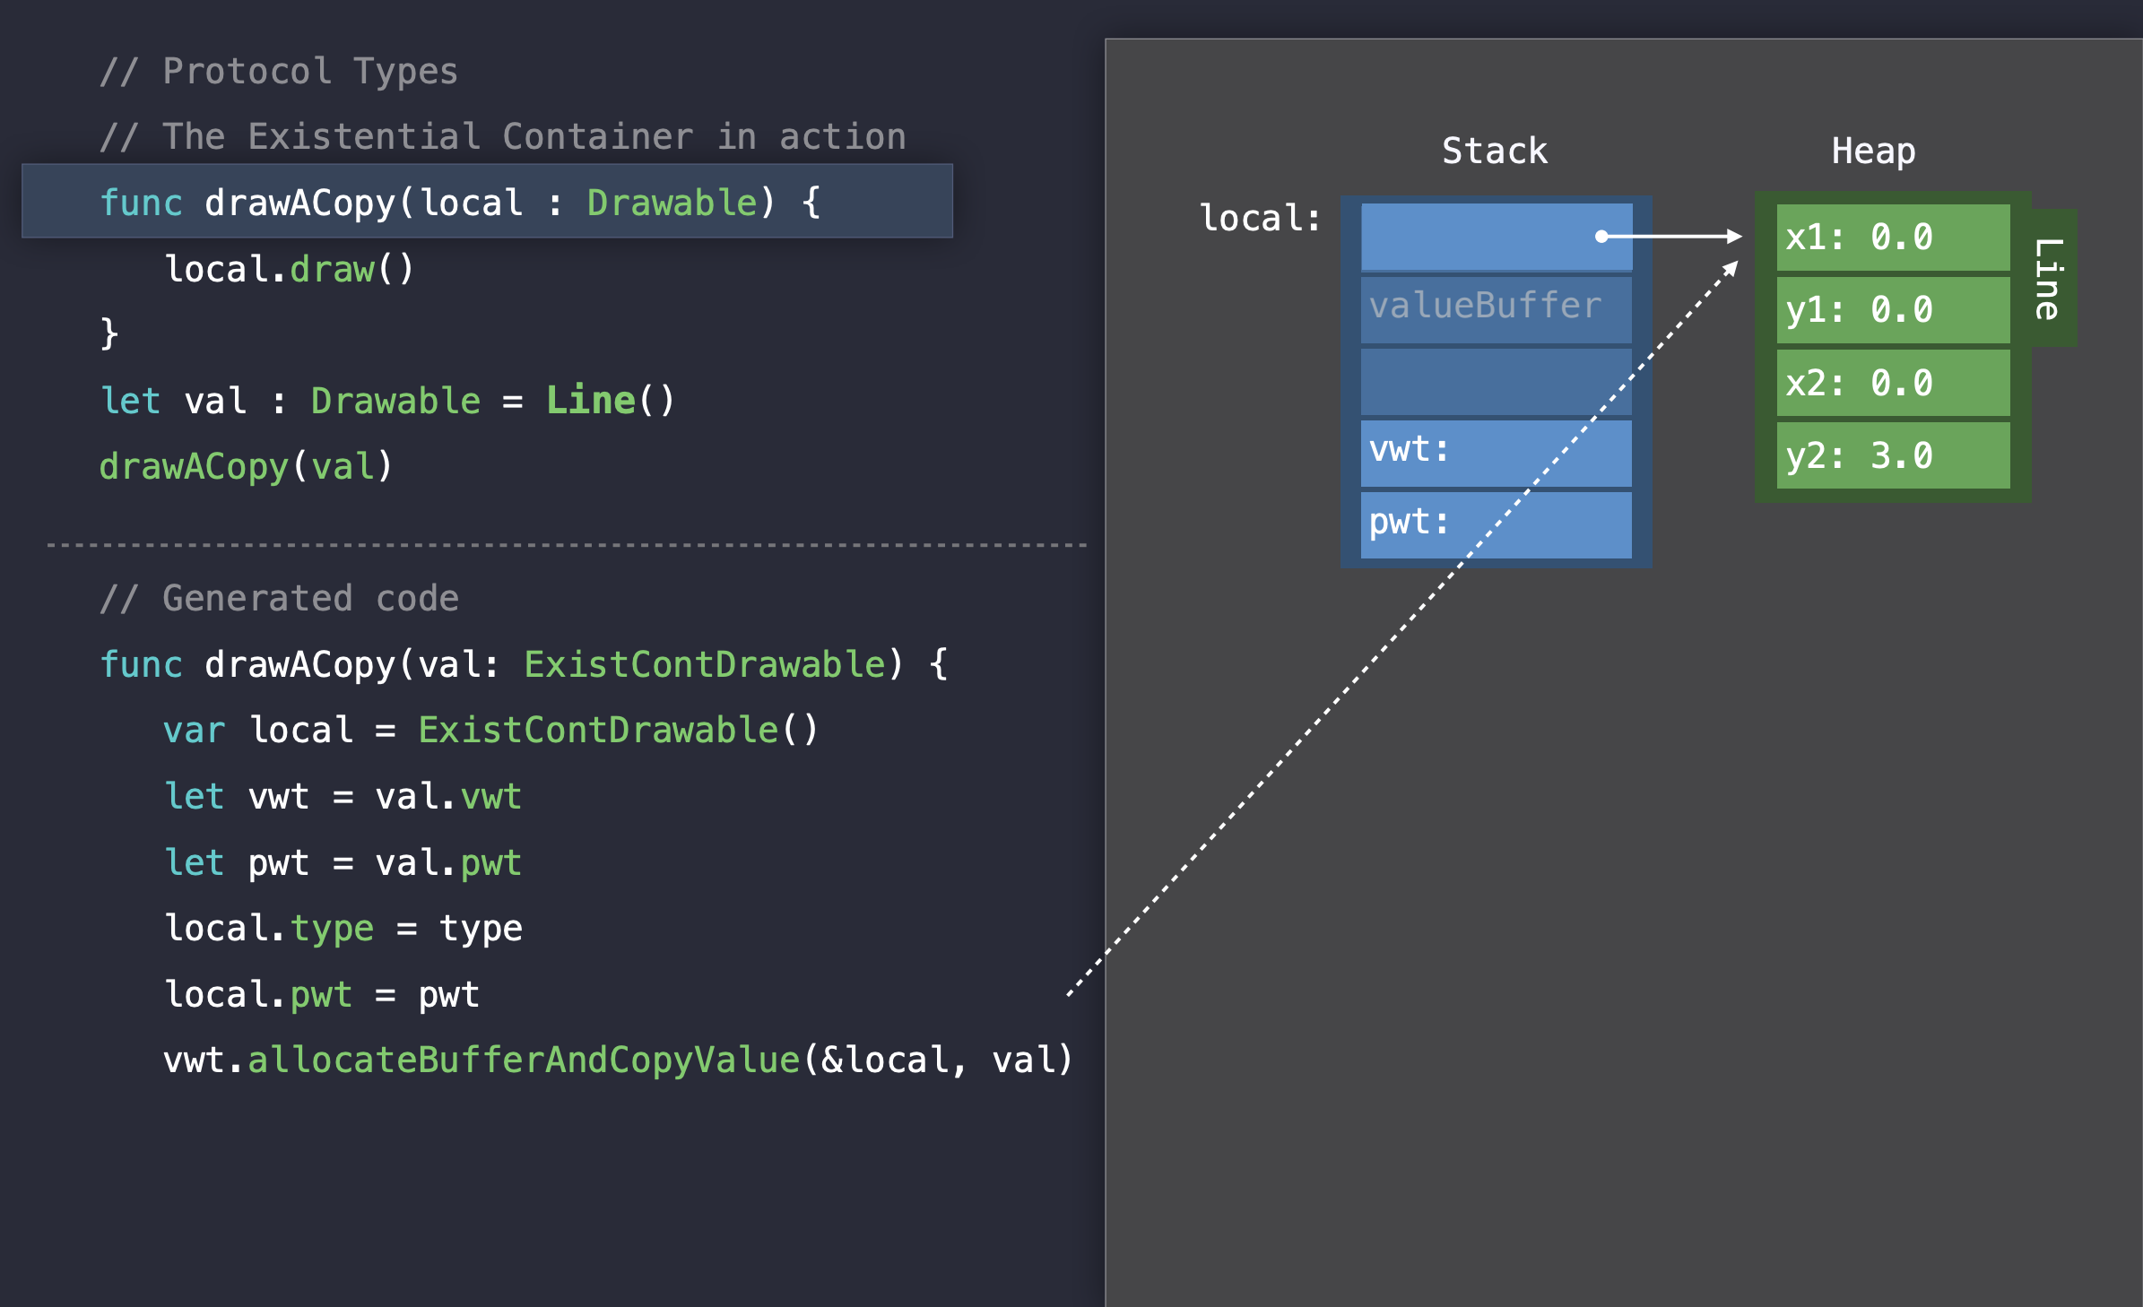Click the x2: 0.0 heap field
The image size is (2143, 1307).
[1892, 383]
